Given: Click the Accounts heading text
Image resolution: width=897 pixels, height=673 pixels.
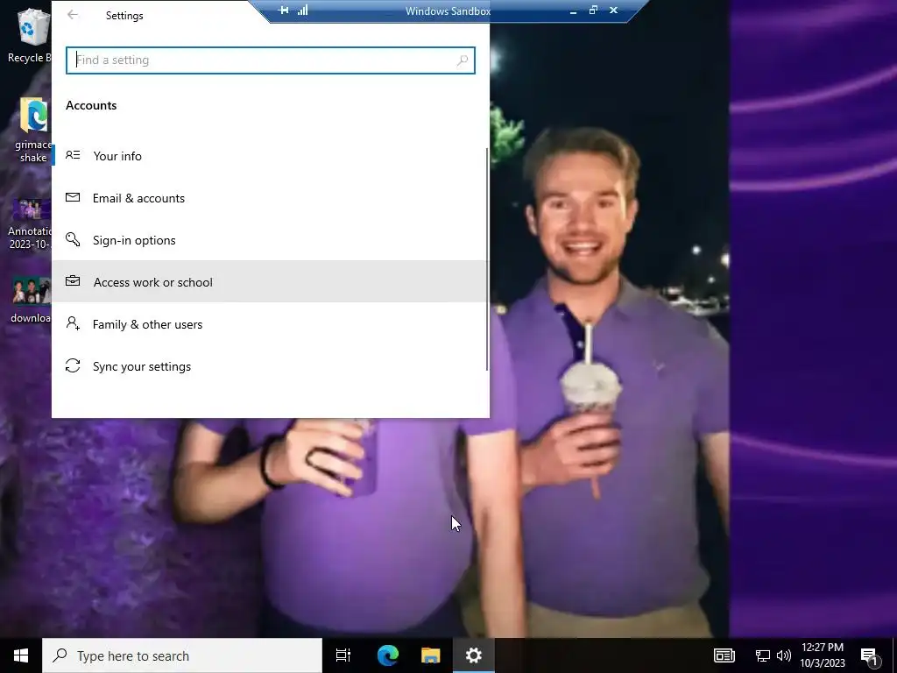Looking at the screenshot, I should 91,105.
